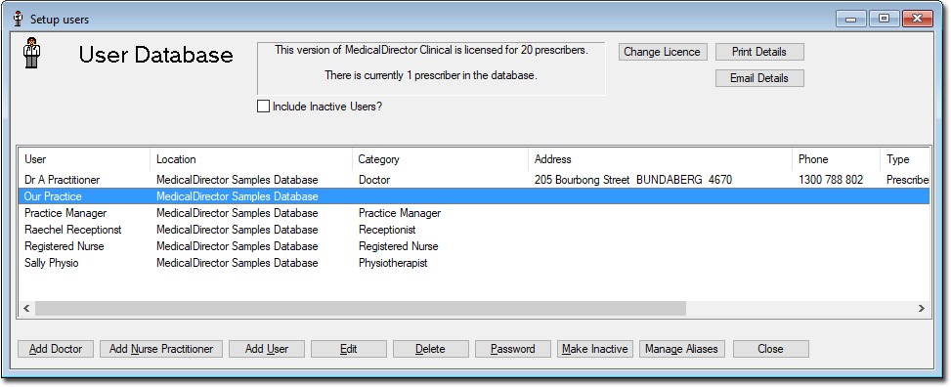The width and height of the screenshot is (951, 387).
Task: Click the Add Nurse Practitioner button
Action: click(161, 349)
